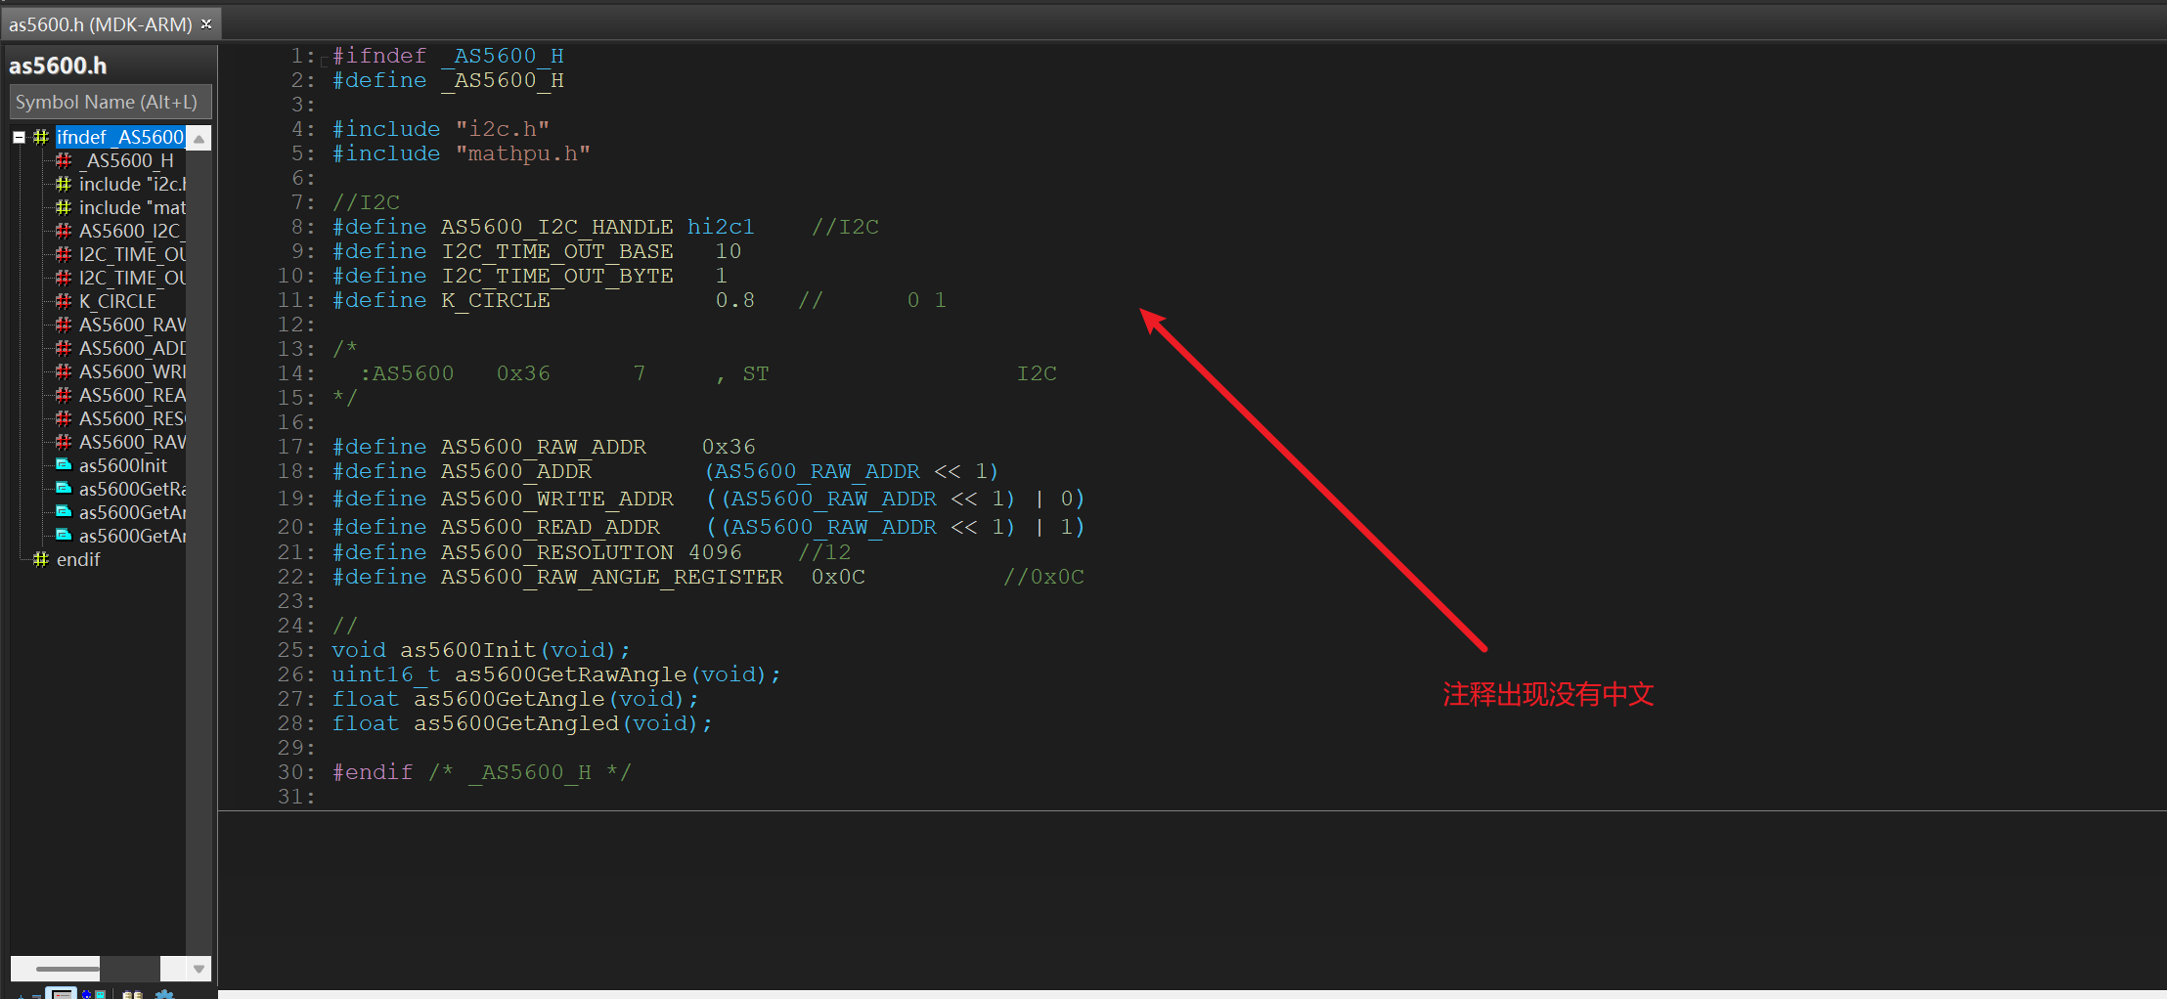The width and height of the screenshot is (2167, 999).
Task: Click the 4096 value on line 21
Action: tap(715, 552)
